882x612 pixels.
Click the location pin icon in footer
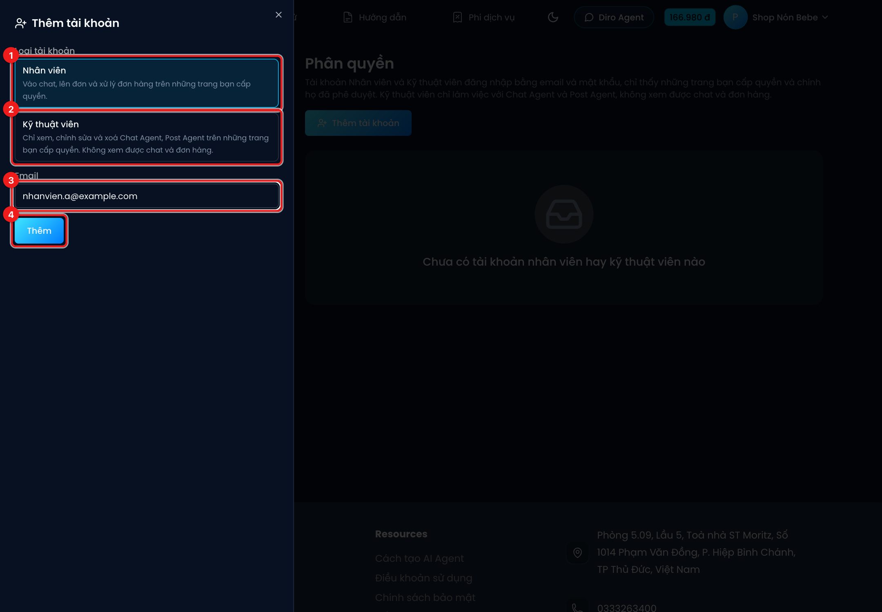[577, 553]
